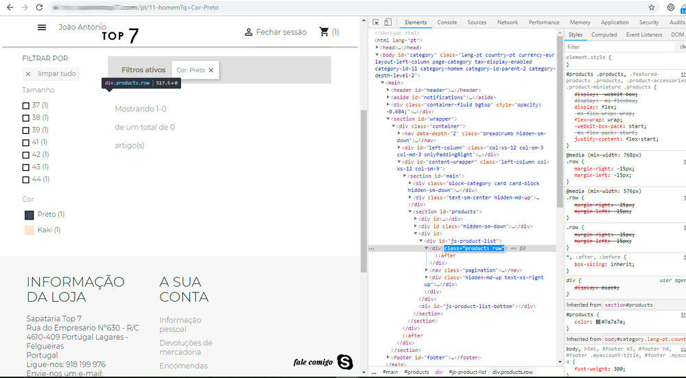Select the div#js-product-list-bottom node
This screenshot has width=686, height=378.
point(477,306)
